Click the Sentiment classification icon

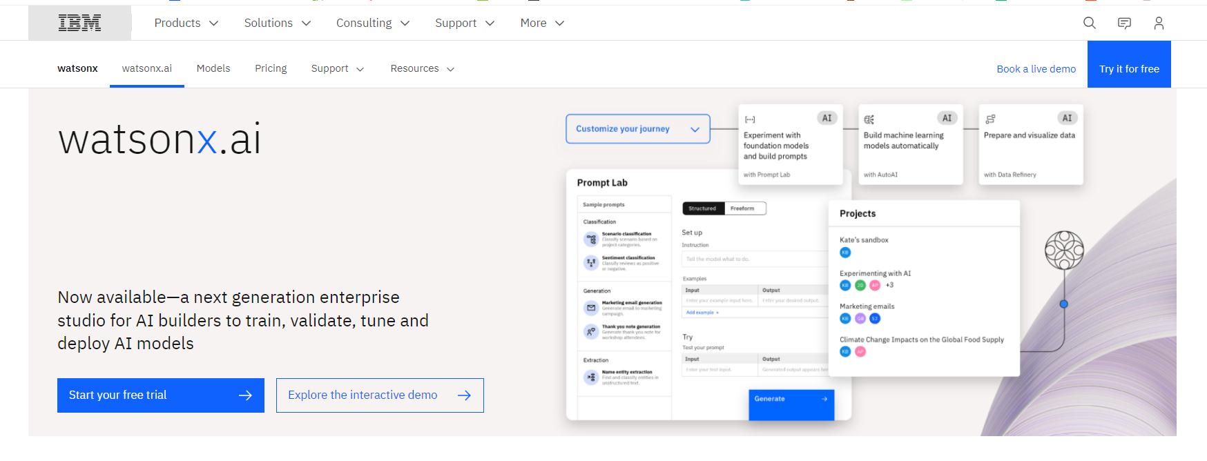[x=591, y=263]
